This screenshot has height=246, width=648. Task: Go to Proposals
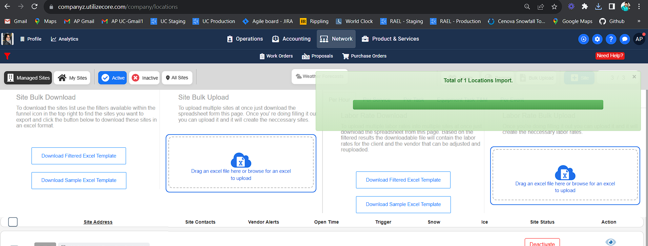(317, 56)
